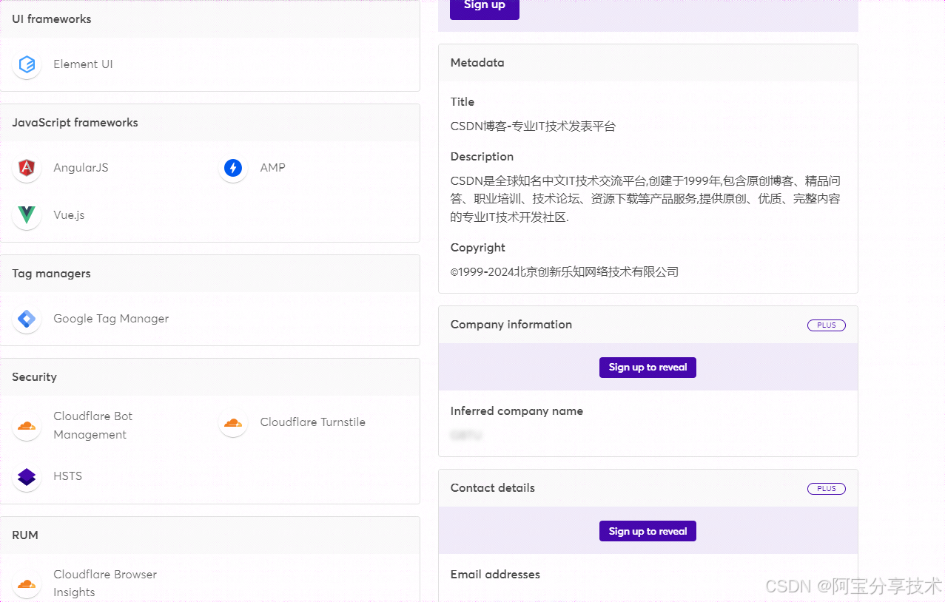Click the title text CSDN博客-专业IT技术发表平台

pos(533,126)
